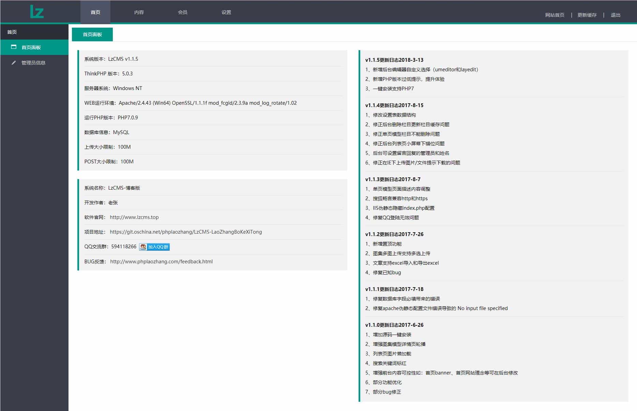Click the text 系统名称: LzCMS-博客版
Image resolution: width=637 pixels, height=411 pixels.
pyautogui.click(x=112, y=188)
